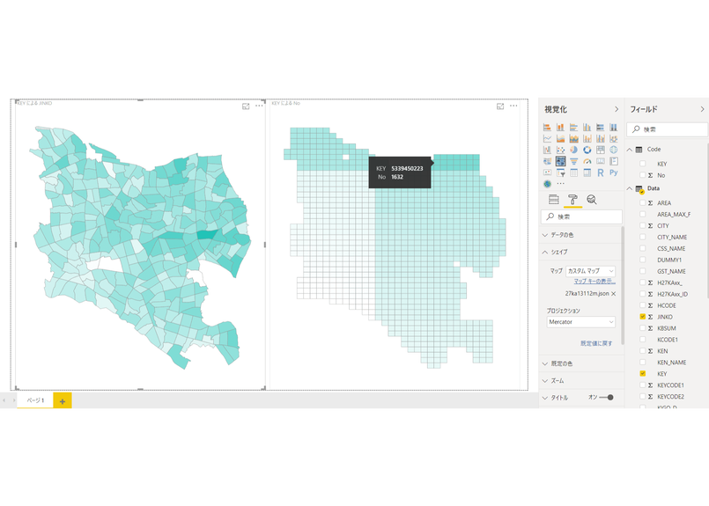Check the AREA field checkbox

[642, 202]
